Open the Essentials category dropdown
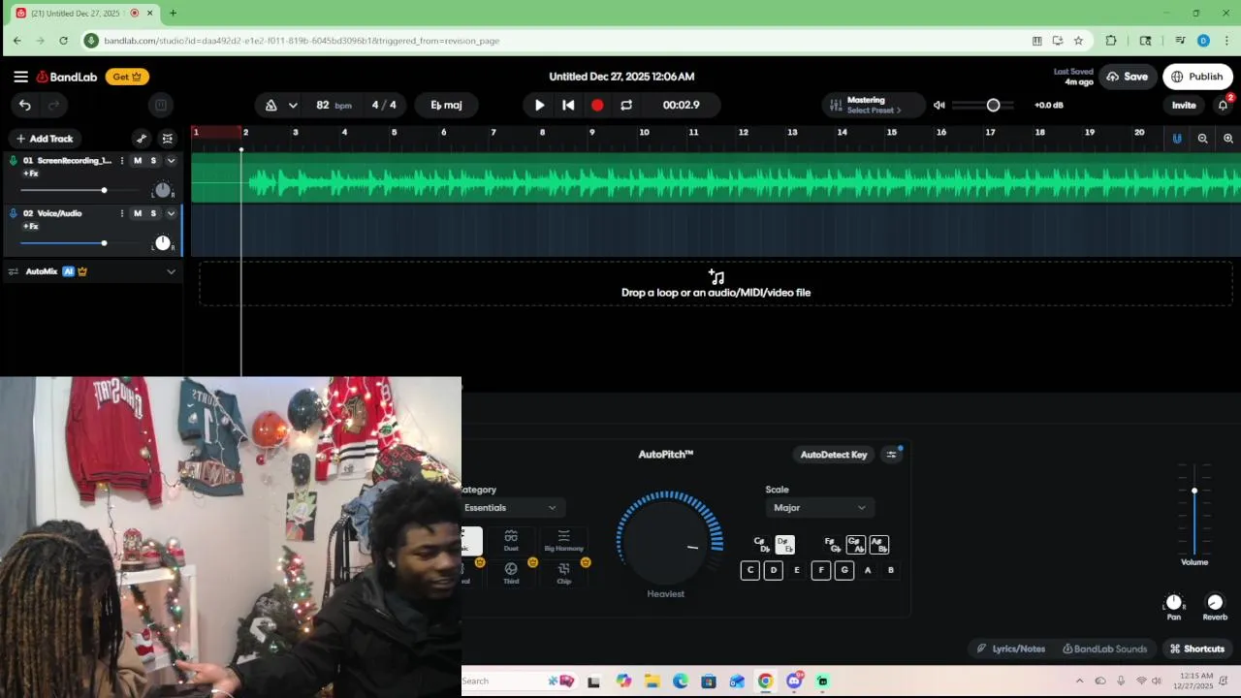1241x698 pixels. coord(512,508)
